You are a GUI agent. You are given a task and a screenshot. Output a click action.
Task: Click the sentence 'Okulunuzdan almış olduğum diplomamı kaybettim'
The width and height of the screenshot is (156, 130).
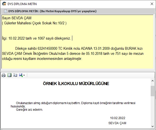[x=48, y=103]
